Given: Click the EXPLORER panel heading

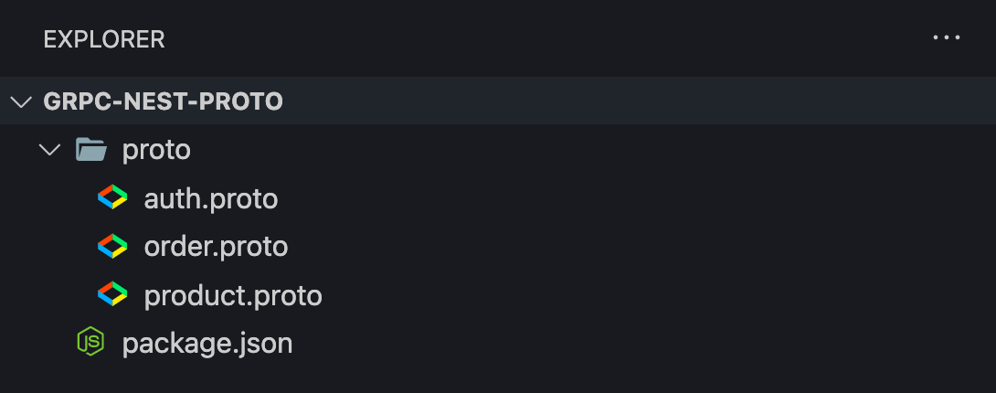Looking at the screenshot, I should (104, 39).
